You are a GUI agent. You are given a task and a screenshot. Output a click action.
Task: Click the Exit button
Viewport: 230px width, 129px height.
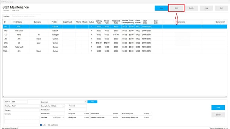pyautogui.click(x=221, y=8)
